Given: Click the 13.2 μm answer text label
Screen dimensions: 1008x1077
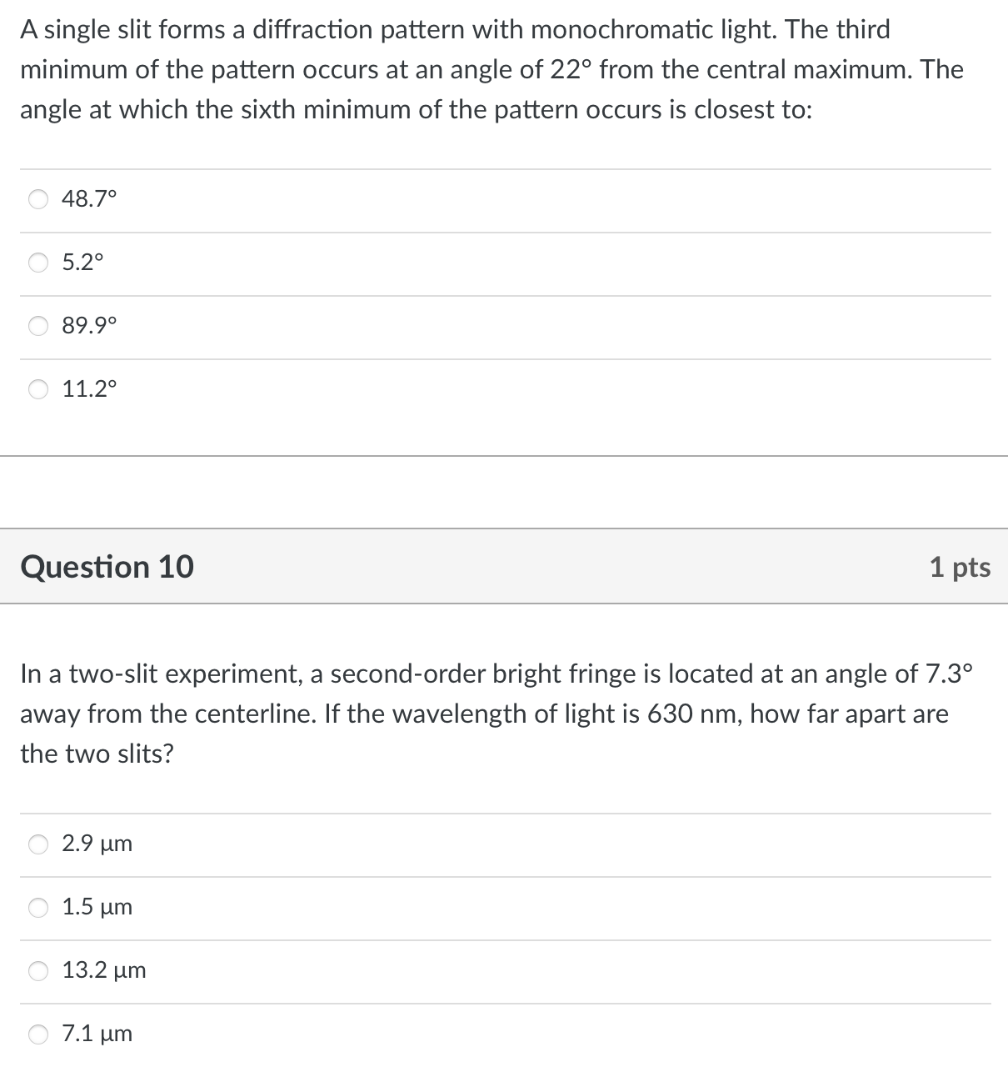Looking at the screenshot, I should coord(103,970).
